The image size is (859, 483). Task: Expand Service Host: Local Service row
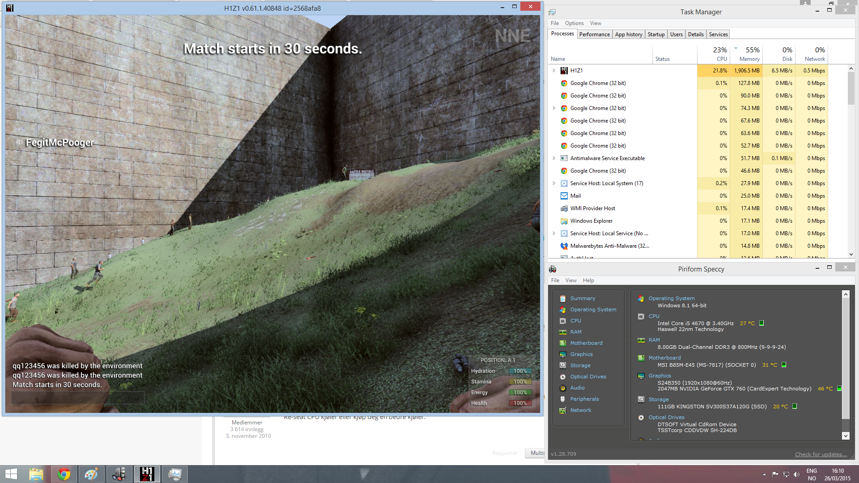(x=554, y=233)
